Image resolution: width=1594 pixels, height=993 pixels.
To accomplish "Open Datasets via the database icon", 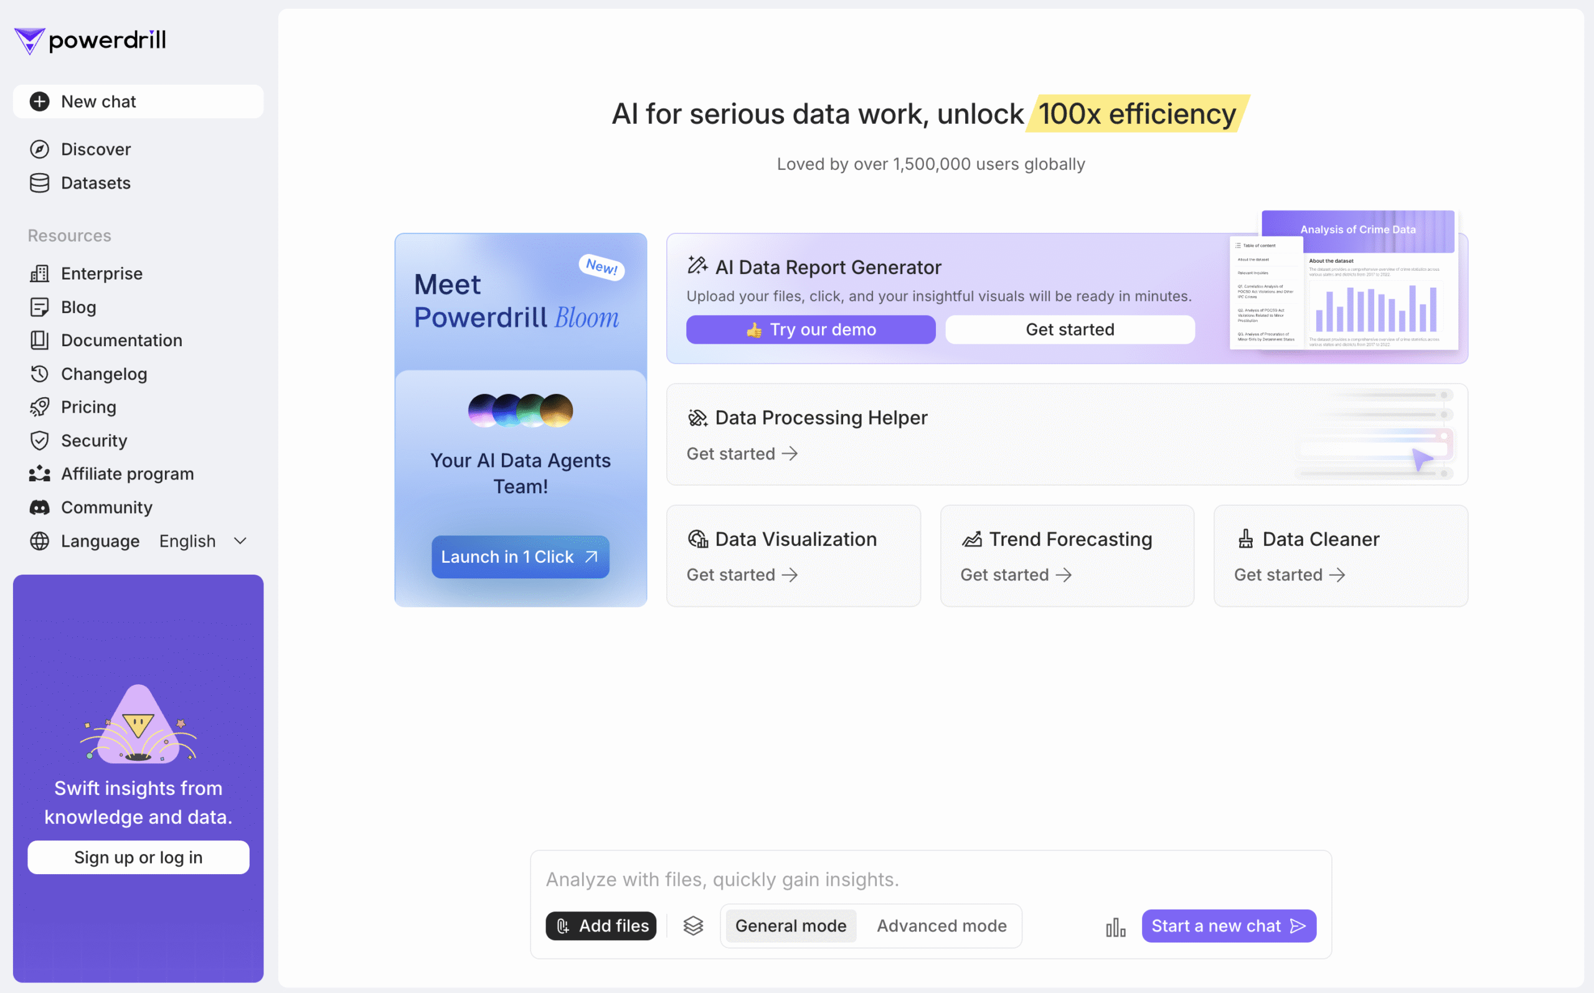I will point(39,182).
